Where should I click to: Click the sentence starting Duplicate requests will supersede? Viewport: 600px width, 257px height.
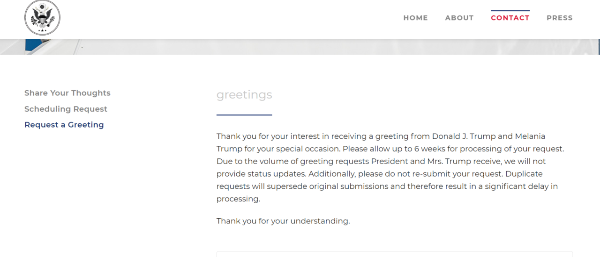pyautogui.click(x=387, y=186)
